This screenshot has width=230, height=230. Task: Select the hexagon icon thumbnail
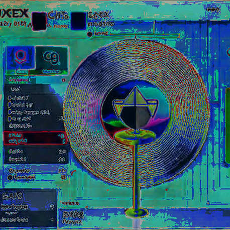tap(21, 58)
